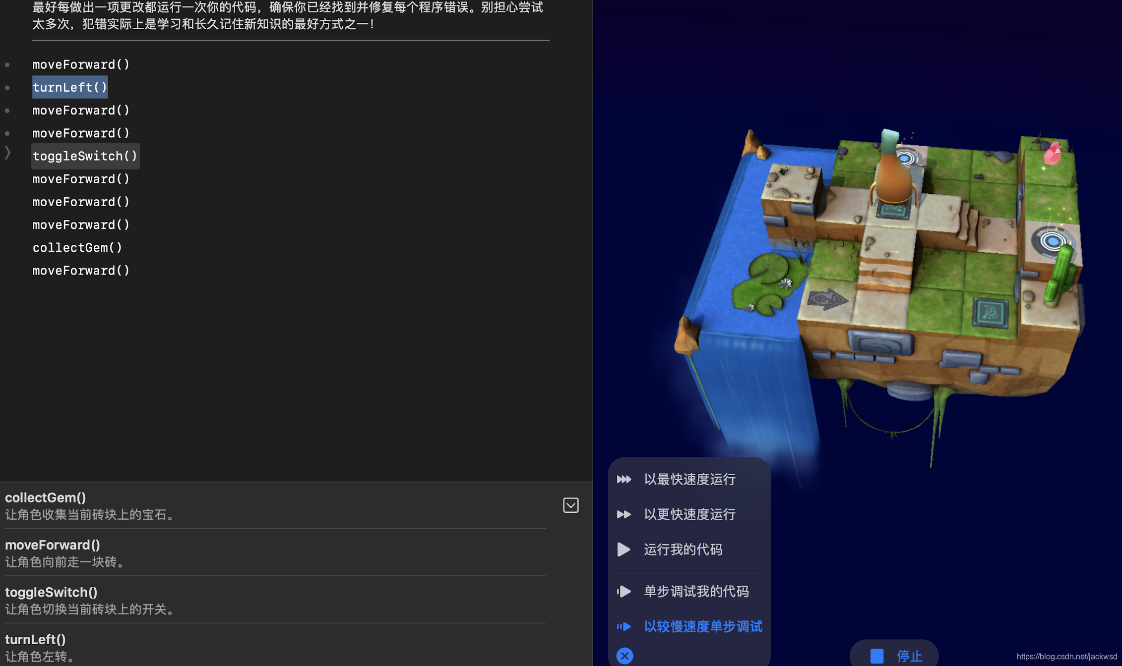Select highlighted 以较慢速度单步调试 option

[703, 626]
